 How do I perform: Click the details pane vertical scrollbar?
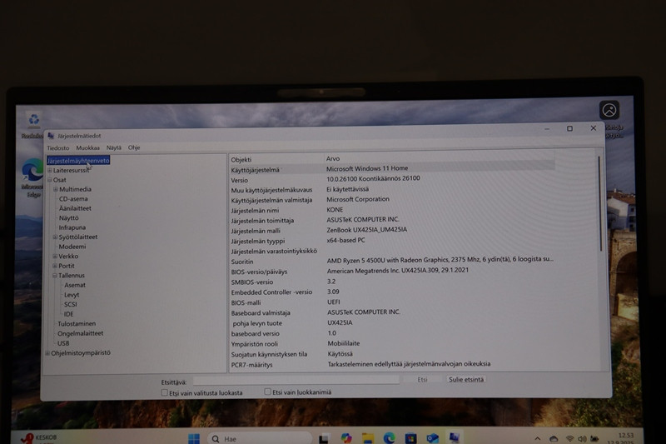click(600, 203)
